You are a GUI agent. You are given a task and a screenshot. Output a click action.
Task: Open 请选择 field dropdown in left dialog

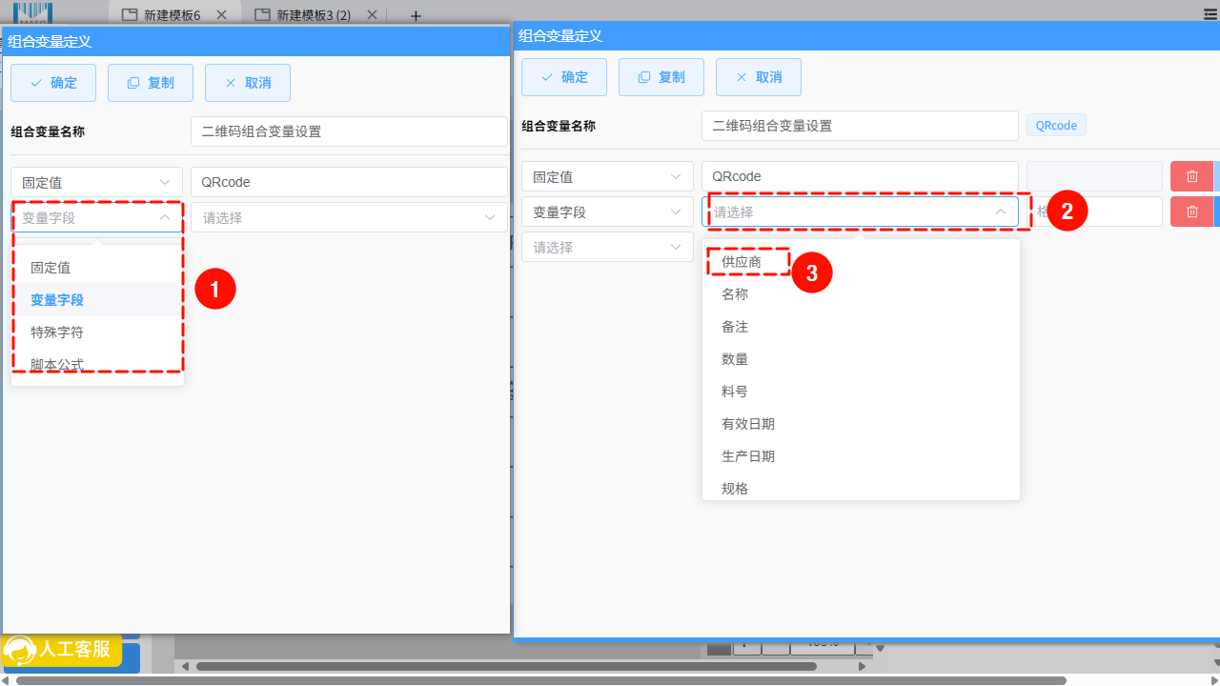[349, 217]
